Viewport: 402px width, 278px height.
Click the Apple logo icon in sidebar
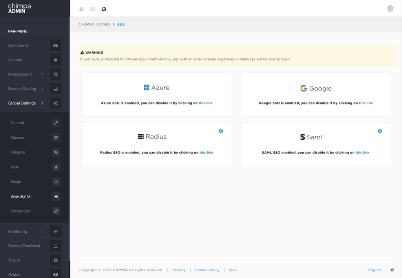[x=56, y=167]
